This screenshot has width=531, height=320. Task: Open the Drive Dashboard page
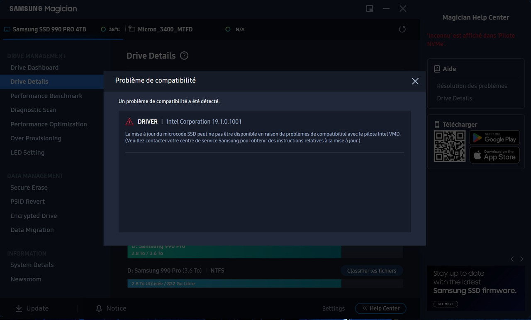click(34, 67)
